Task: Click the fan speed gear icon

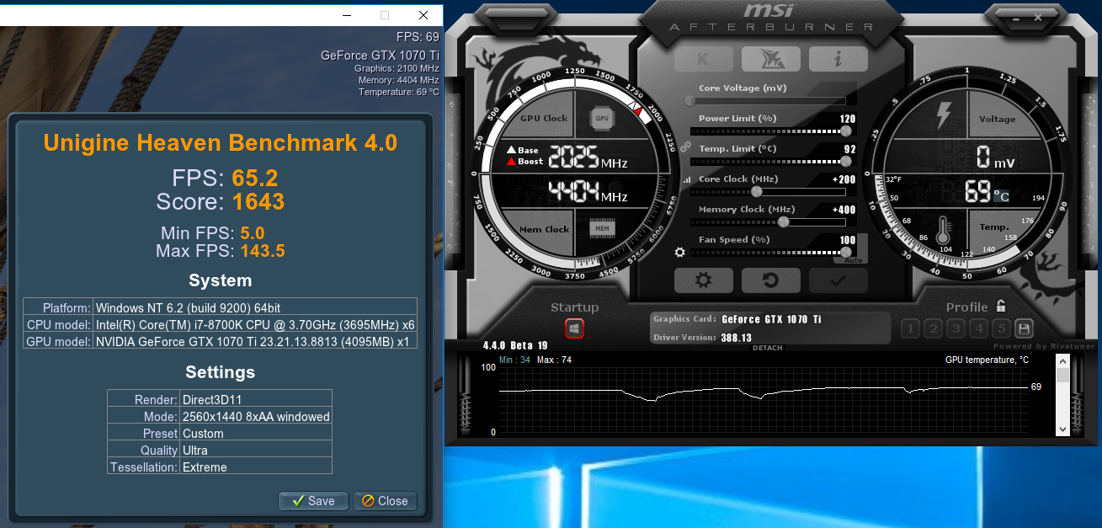Action: point(680,252)
